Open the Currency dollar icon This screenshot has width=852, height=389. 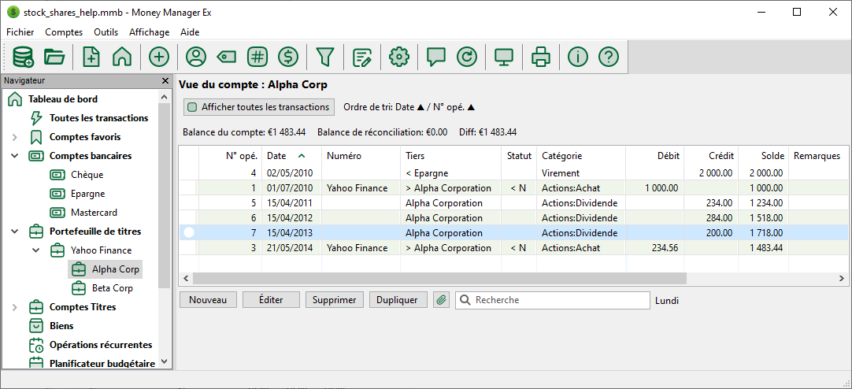coord(288,57)
